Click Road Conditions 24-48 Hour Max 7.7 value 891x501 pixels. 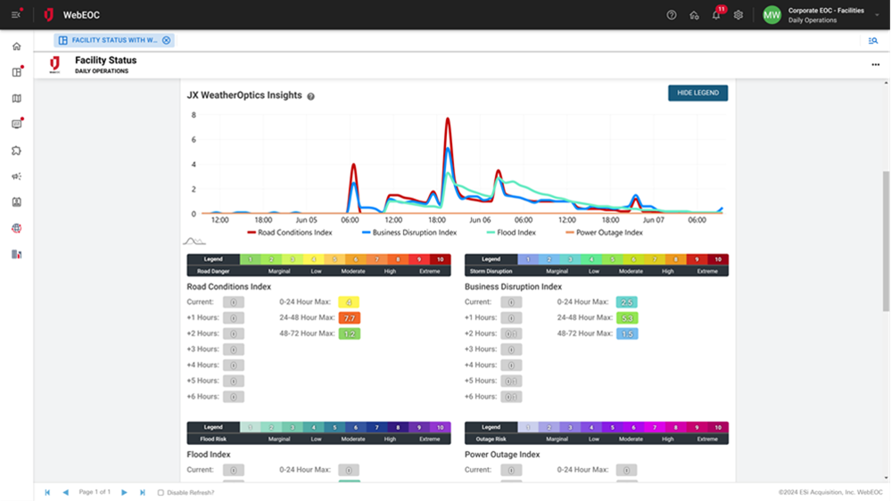click(x=350, y=318)
